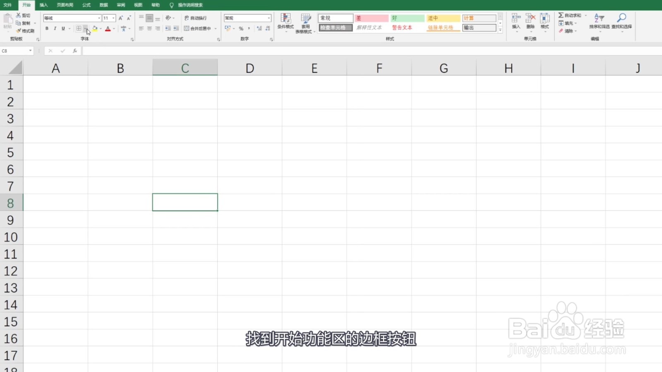The height and width of the screenshot is (372, 662).
Task: Toggle Wrap Text (自动换行)
Action: [x=195, y=18]
